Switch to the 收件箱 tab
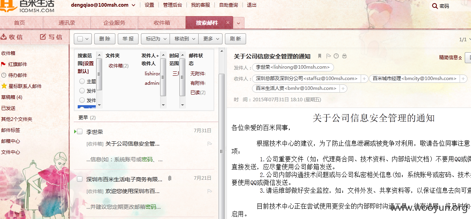The height and width of the screenshot is (219, 471). pyautogui.click(x=162, y=23)
